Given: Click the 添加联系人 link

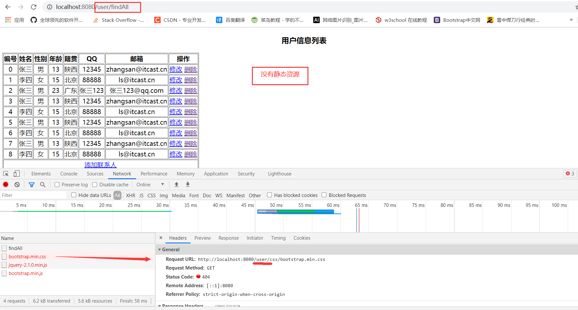Looking at the screenshot, I should tap(100, 165).
